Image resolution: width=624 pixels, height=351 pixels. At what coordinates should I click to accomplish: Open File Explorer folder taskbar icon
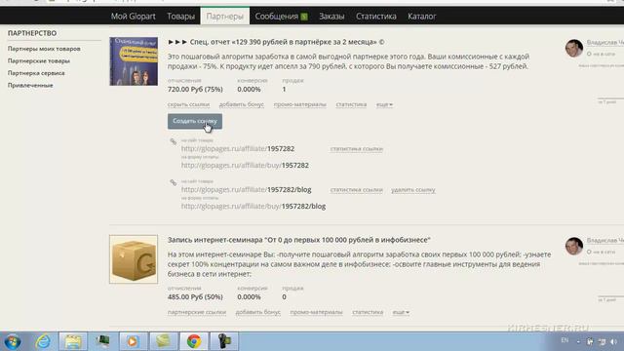click(x=73, y=341)
